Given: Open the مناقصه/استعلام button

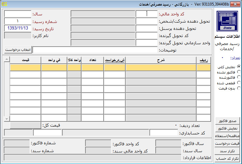Looking at the screenshot, I should click(x=227, y=136).
